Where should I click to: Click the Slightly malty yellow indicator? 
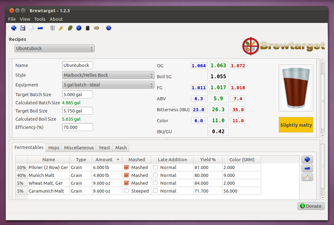(296, 125)
